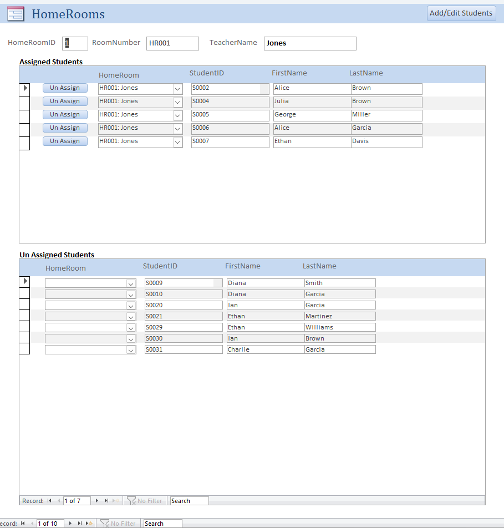Un Assign student George Miller
The height and width of the screenshot is (528, 504).
[x=65, y=115]
